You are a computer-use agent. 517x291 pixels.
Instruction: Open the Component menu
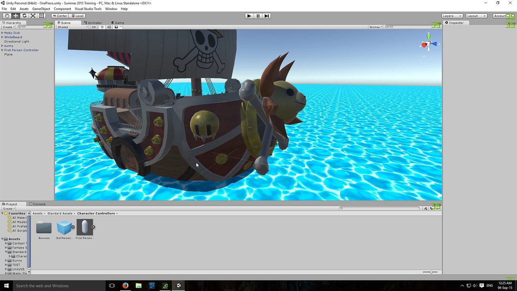point(63,9)
